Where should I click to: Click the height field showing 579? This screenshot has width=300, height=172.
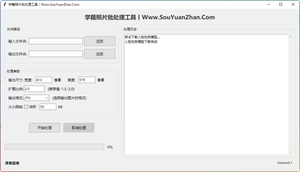[x=87, y=80]
